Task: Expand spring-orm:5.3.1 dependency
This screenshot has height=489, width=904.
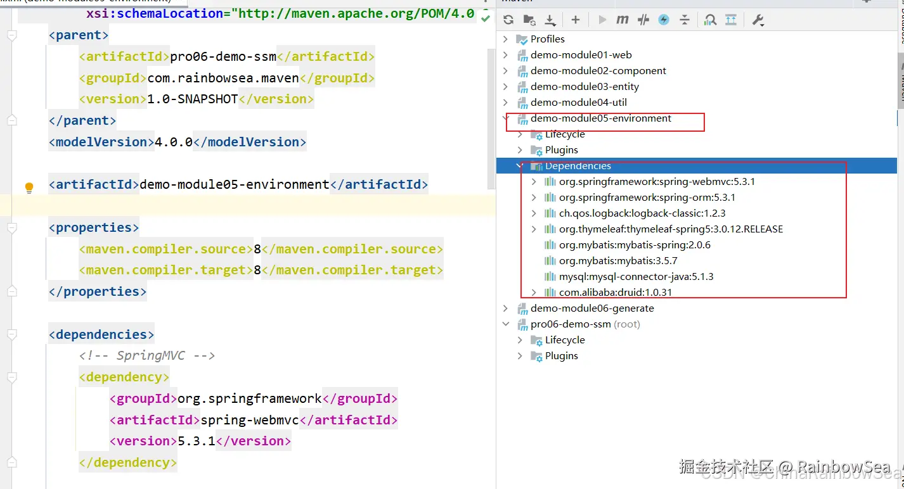Action: pyautogui.click(x=534, y=198)
